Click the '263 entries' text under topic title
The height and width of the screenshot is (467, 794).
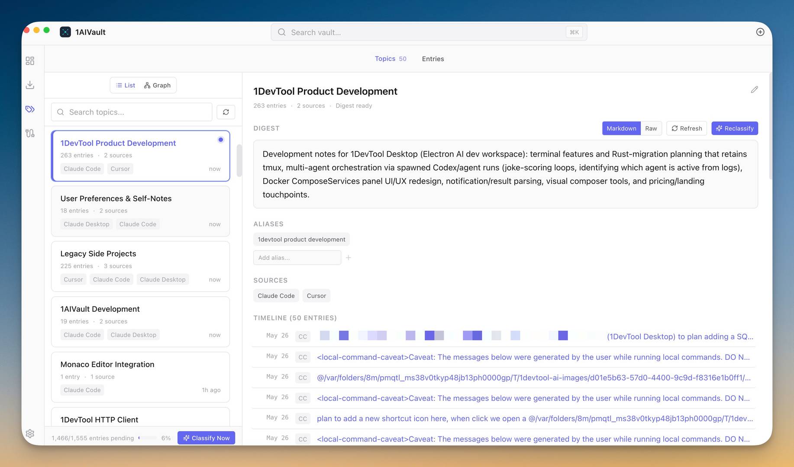[270, 106]
